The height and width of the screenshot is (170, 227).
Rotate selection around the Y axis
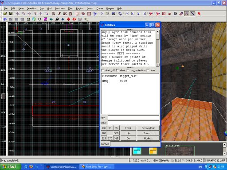[35, 14]
